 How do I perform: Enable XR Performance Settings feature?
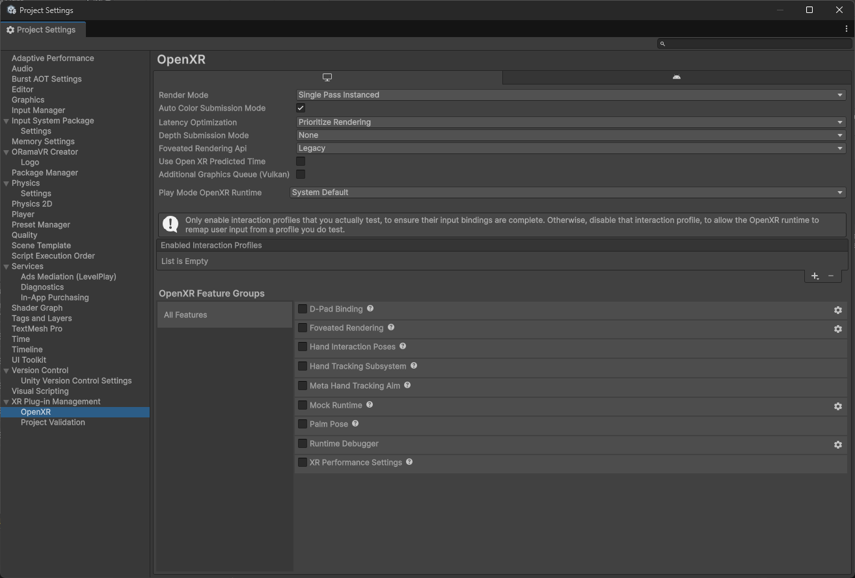coord(303,462)
